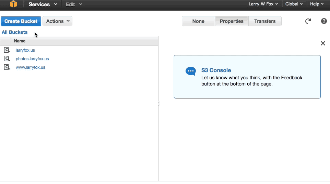Open help via the question mark icon
This screenshot has width=330, height=184.
324,21
